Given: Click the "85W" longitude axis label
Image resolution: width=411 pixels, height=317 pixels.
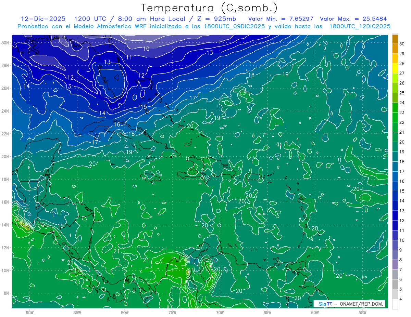Looking at the screenshot, I should click(77, 313).
